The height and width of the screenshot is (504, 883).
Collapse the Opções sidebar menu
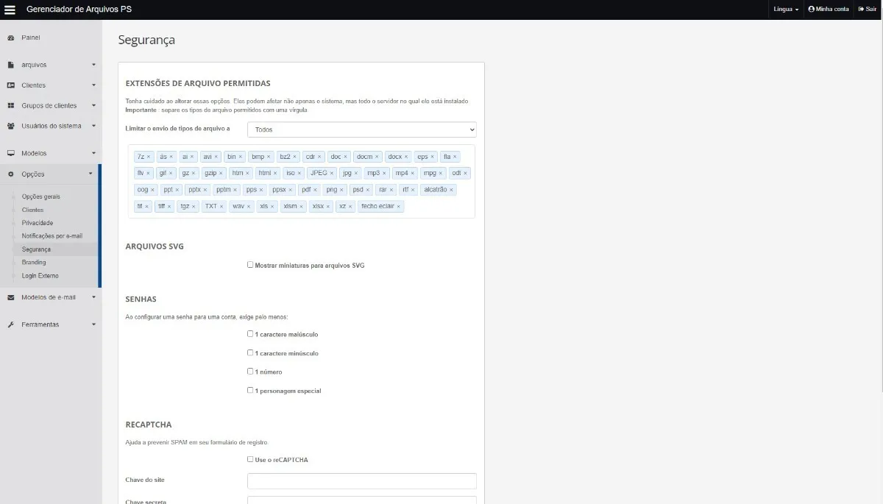pos(91,174)
